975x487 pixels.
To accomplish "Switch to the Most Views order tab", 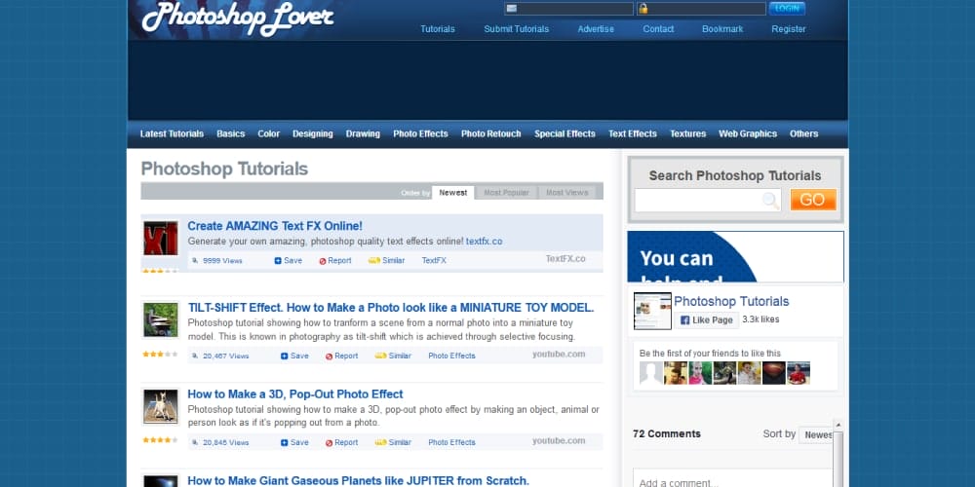I will pyautogui.click(x=566, y=193).
